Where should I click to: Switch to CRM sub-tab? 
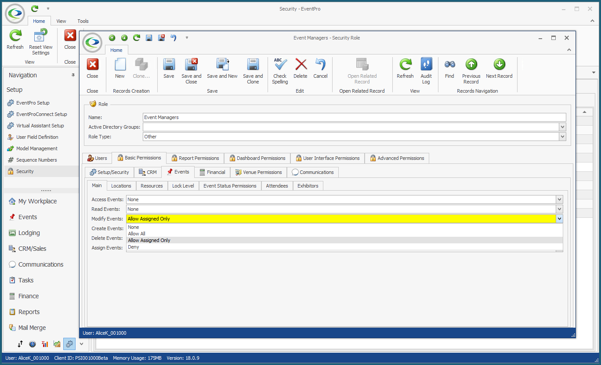(x=148, y=172)
